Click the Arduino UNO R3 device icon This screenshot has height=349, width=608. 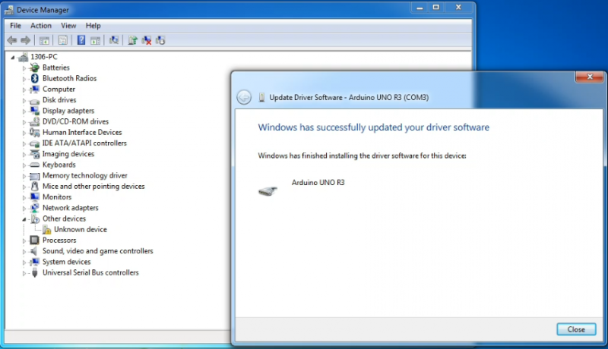(x=268, y=191)
